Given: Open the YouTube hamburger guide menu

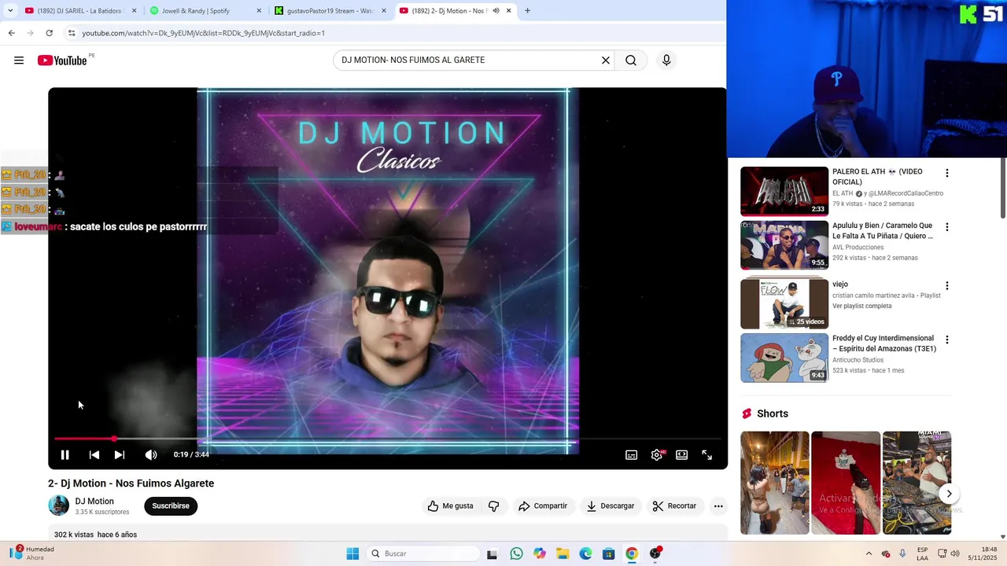Looking at the screenshot, I should pos(19,61).
